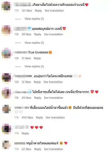The width and height of the screenshot is (109, 153).
Task: Open blurred username on 28 likes comment
Action: click(23, 29)
